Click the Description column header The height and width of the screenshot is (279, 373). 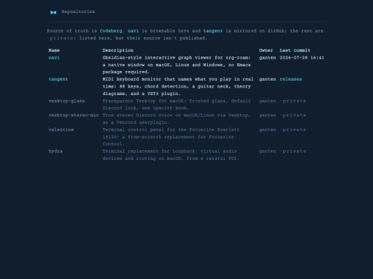point(118,50)
